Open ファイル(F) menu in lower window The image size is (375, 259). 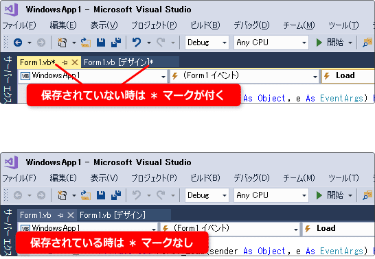coord(19,178)
